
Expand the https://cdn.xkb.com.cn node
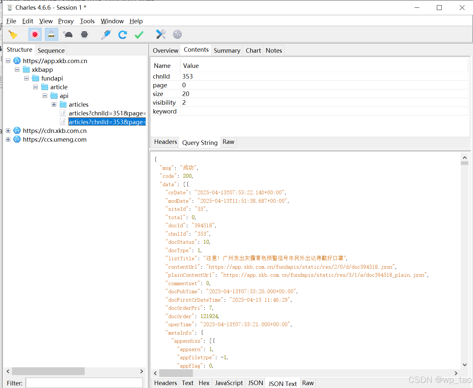click(x=8, y=131)
